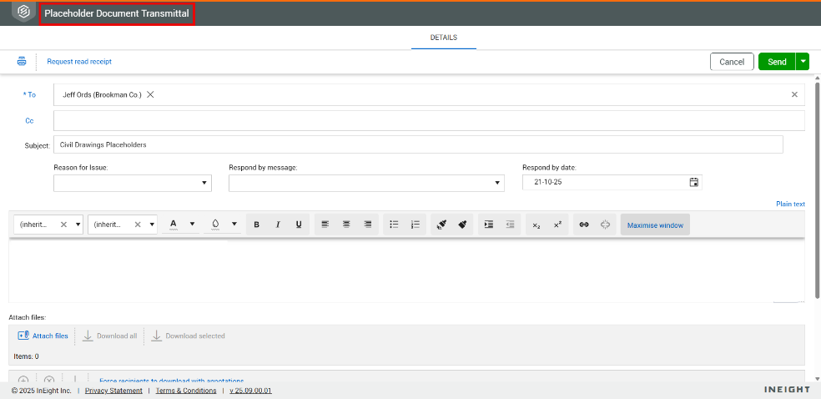This screenshot has width=821, height=399.
Task: Center align the text
Action: [x=346, y=224]
